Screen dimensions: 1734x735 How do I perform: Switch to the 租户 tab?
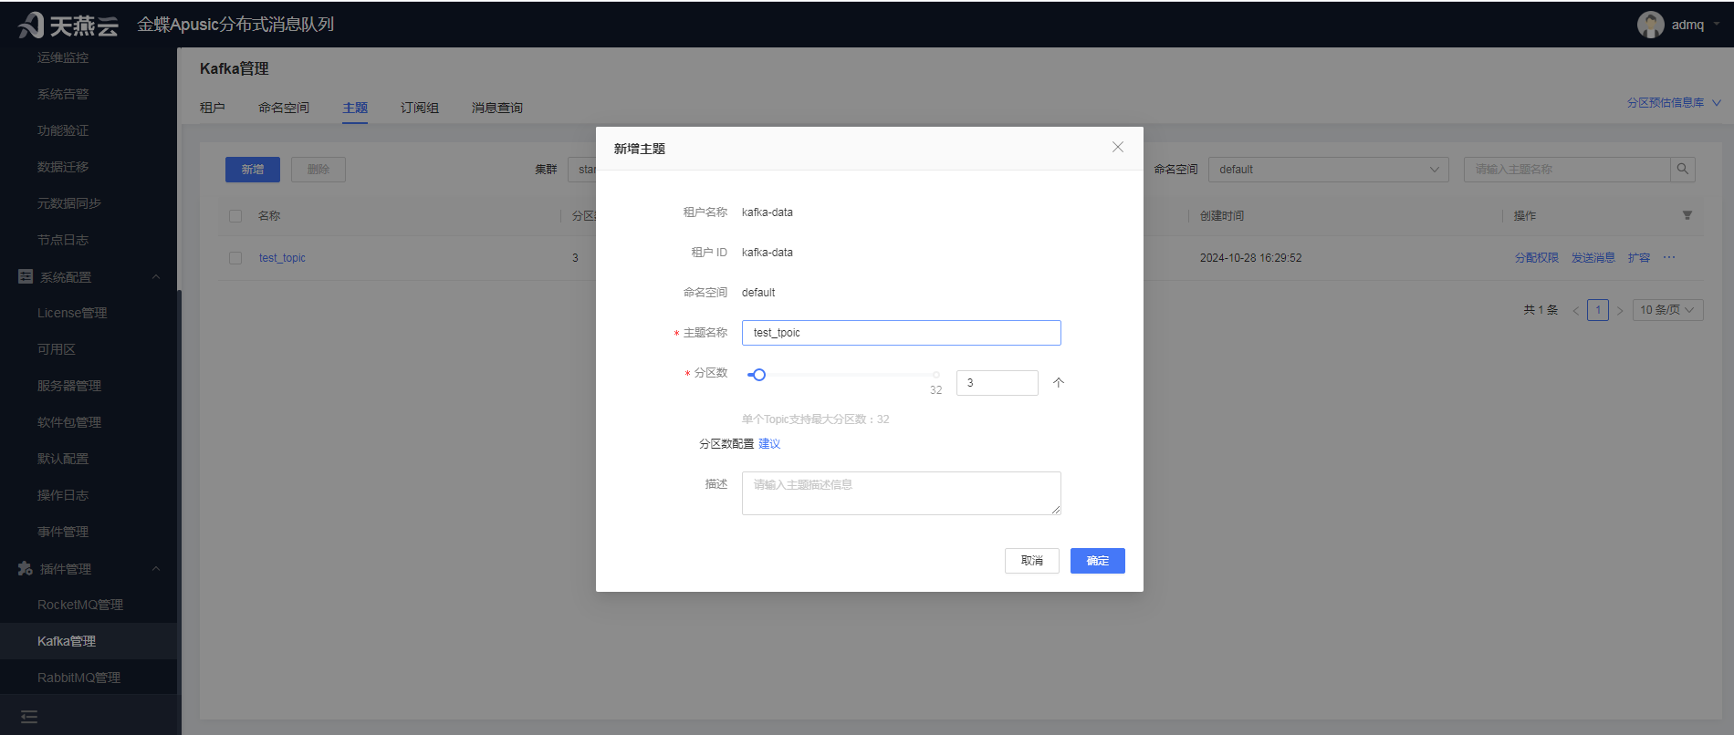point(213,108)
